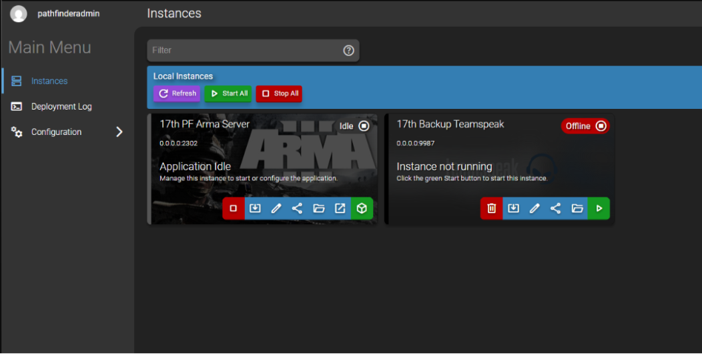Click the green cube manage icon on Arma Server

(362, 208)
